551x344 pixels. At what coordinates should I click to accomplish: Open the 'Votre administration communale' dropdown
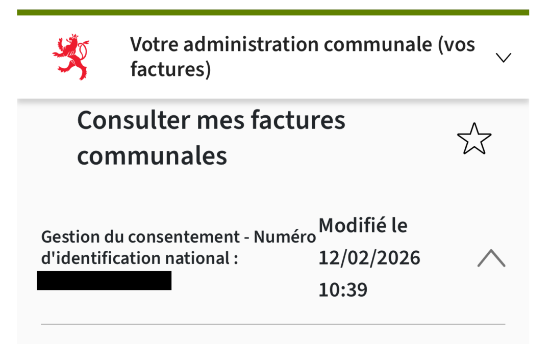(x=504, y=58)
